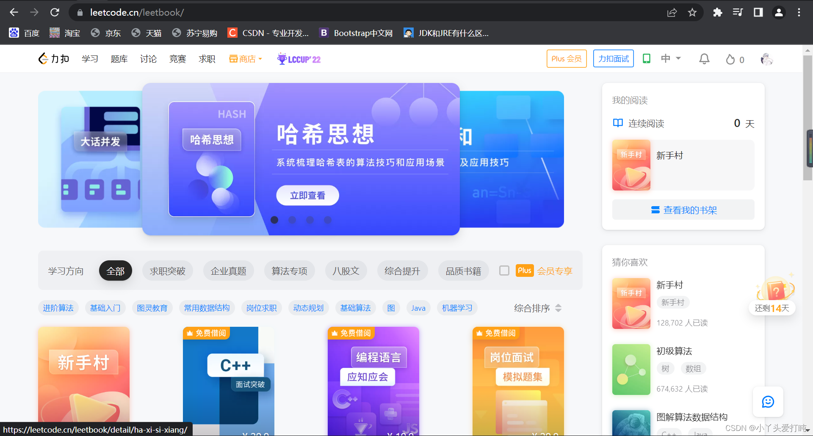Select the 八股文 filter
The height and width of the screenshot is (436, 813).
click(x=346, y=271)
